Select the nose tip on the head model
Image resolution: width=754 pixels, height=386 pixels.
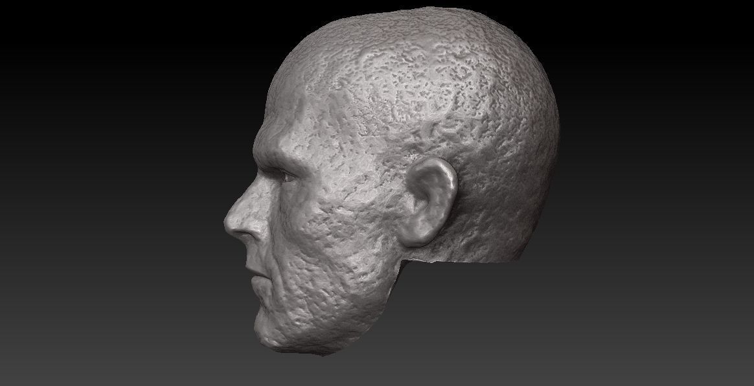click(231, 225)
